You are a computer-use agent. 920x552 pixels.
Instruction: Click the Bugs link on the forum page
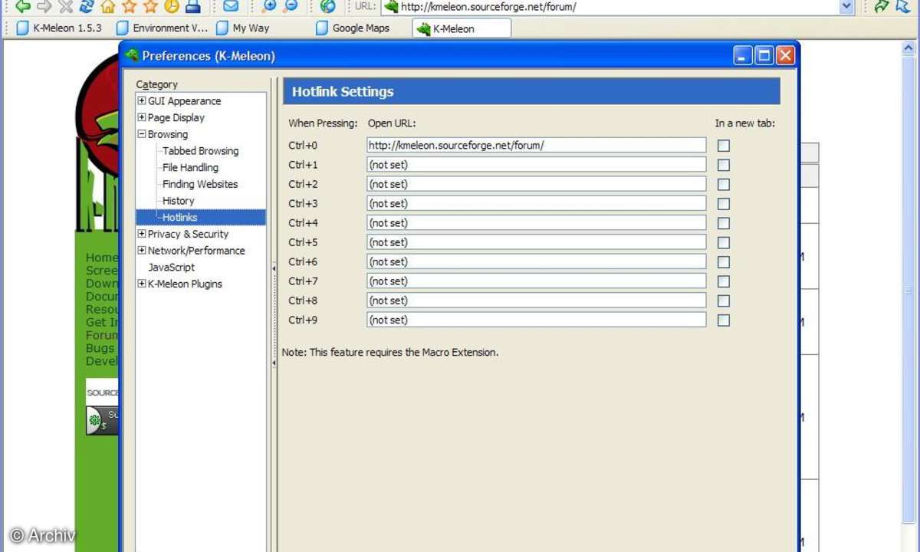[100, 348]
